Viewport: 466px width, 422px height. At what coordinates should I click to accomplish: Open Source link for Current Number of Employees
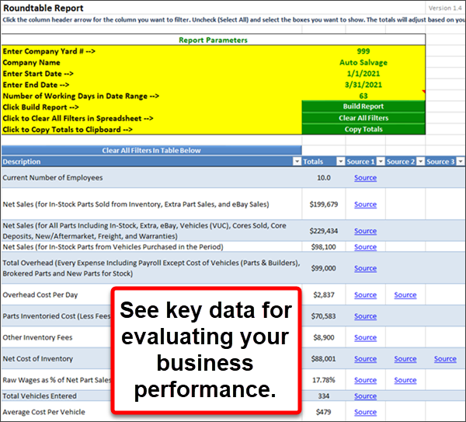(365, 178)
